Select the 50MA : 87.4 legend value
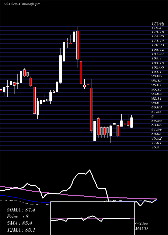Screen dimensions: 168x235 point(21,210)
